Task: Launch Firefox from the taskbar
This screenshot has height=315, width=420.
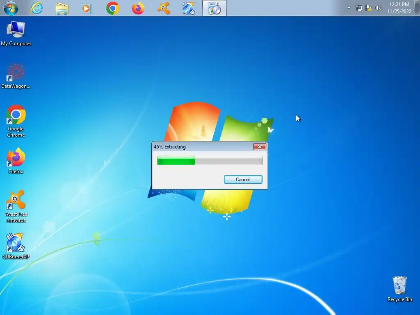Action: click(x=138, y=8)
